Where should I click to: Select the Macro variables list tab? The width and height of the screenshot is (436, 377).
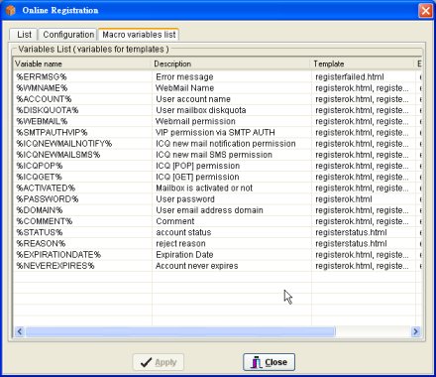point(139,35)
